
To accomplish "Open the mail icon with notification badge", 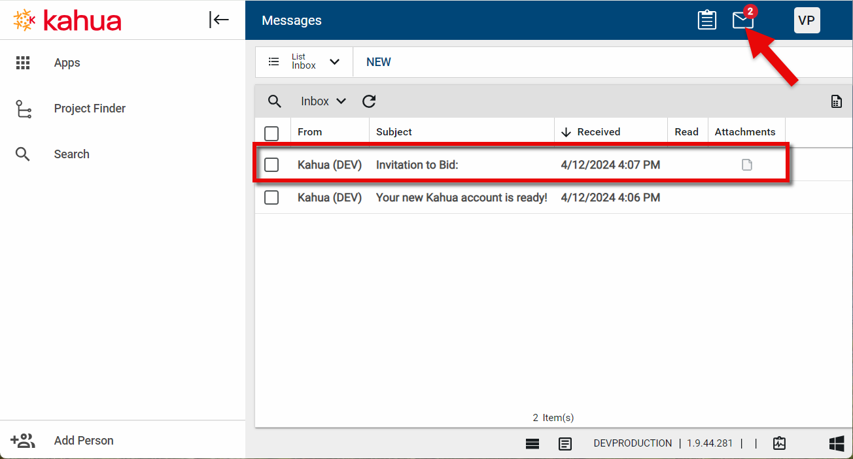I will tap(742, 20).
